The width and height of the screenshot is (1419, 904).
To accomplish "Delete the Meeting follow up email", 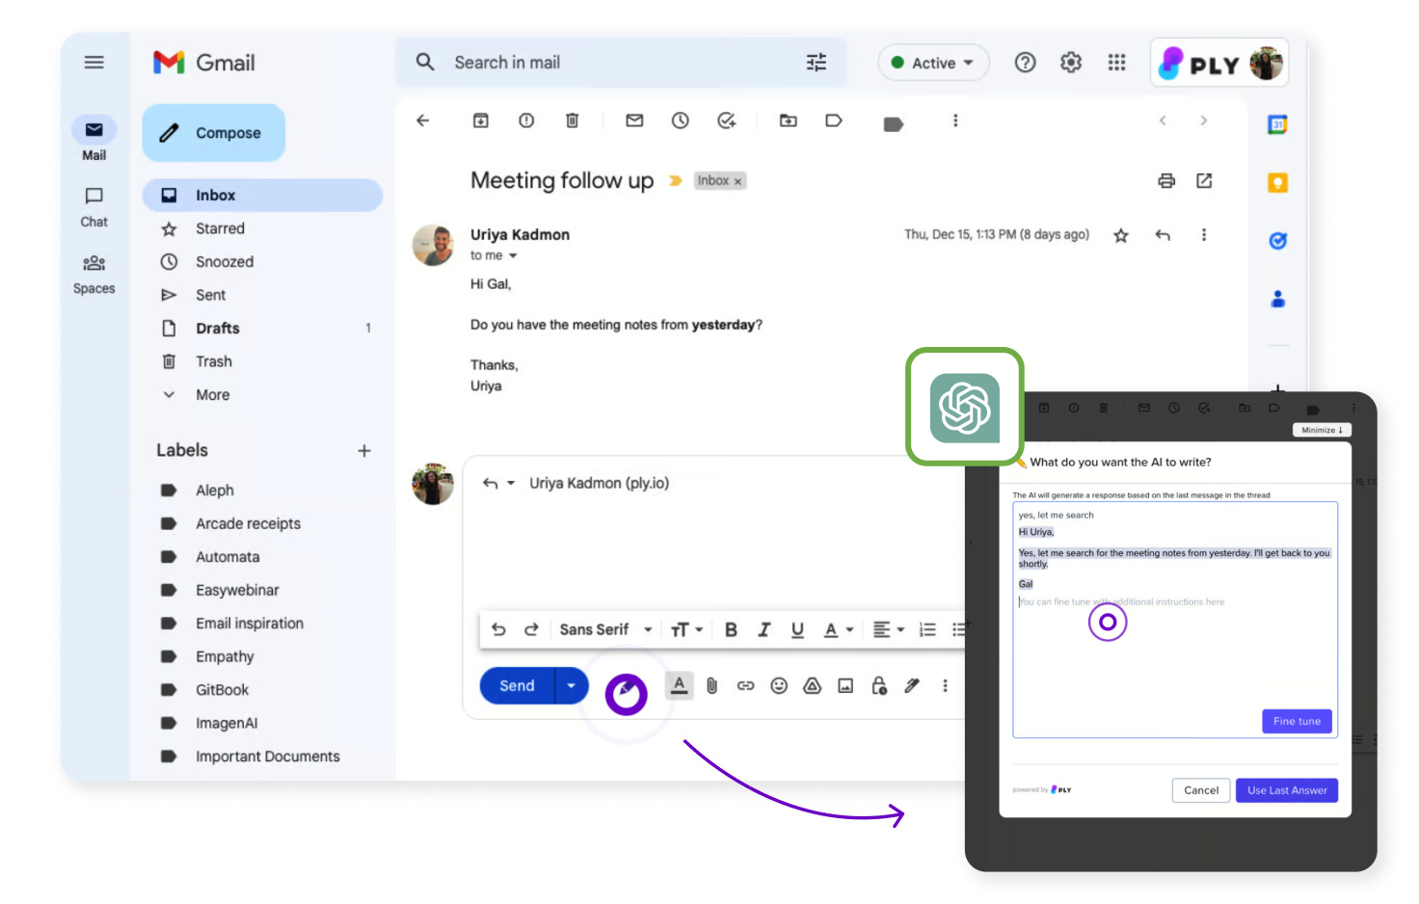I will tap(572, 120).
